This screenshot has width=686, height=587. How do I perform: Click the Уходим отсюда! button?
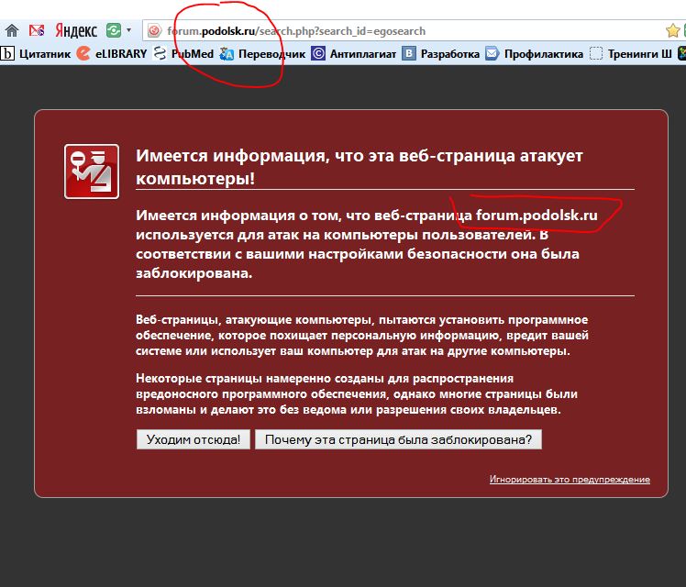click(x=194, y=439)
